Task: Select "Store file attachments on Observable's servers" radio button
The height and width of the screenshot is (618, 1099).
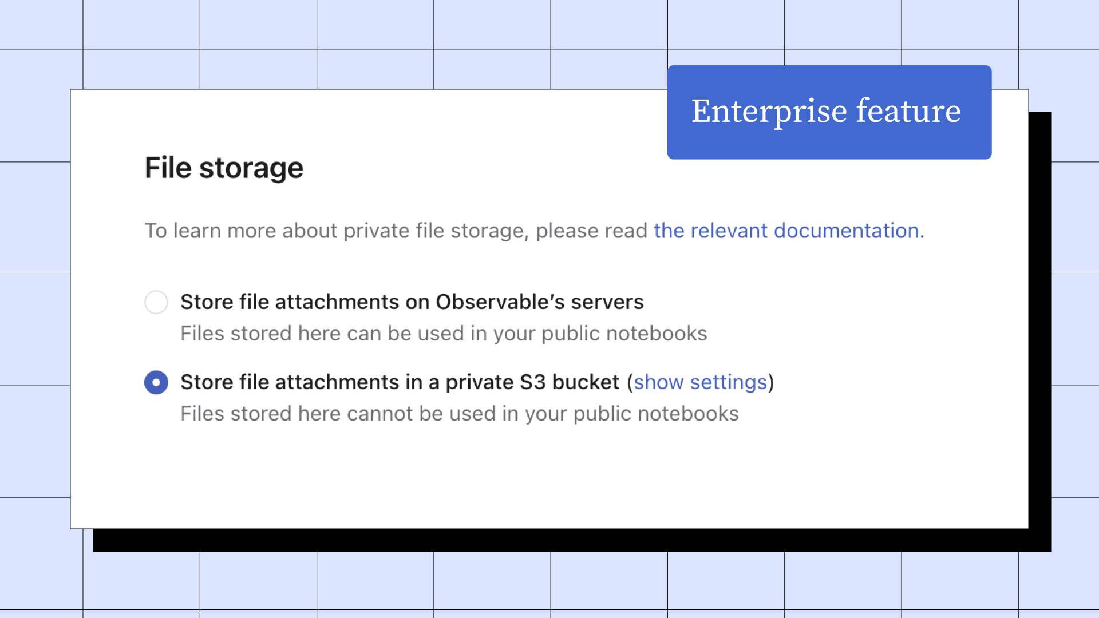Action: pyautogui.click(x=156, y=302)
